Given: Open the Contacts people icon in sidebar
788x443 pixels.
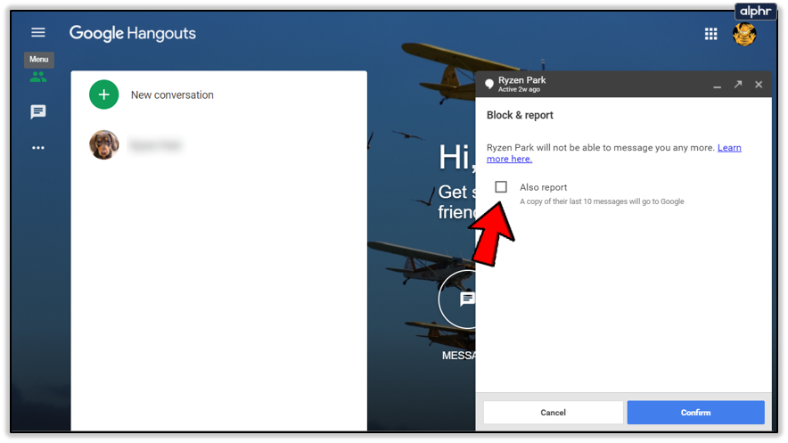Looking at the screenshot, I should point(38,77).
